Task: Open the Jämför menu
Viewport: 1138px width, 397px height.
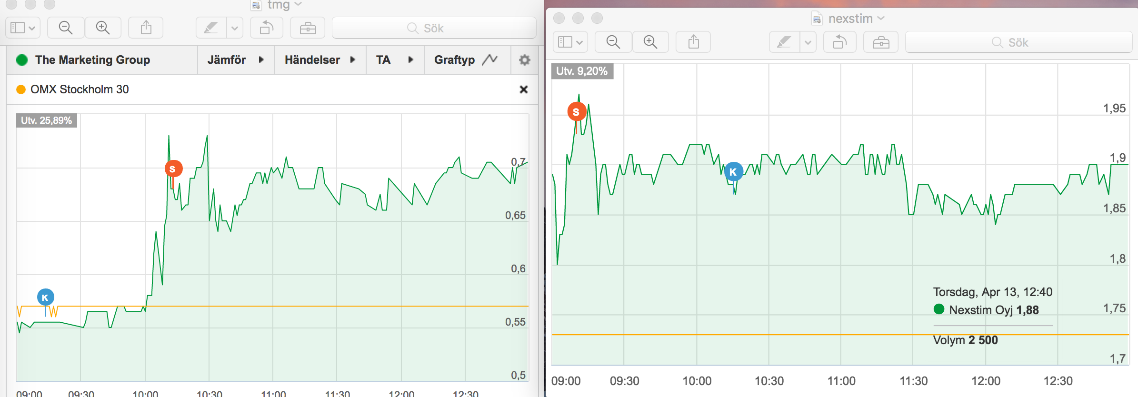Action: [x=236, y=60]
